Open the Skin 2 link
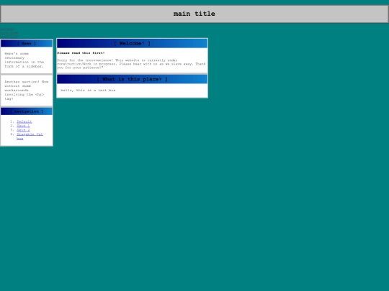This screenshot has width=389, height=291. coord(23,130)
